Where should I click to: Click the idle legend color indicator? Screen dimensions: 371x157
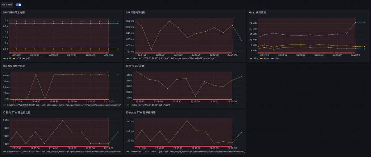273,58
